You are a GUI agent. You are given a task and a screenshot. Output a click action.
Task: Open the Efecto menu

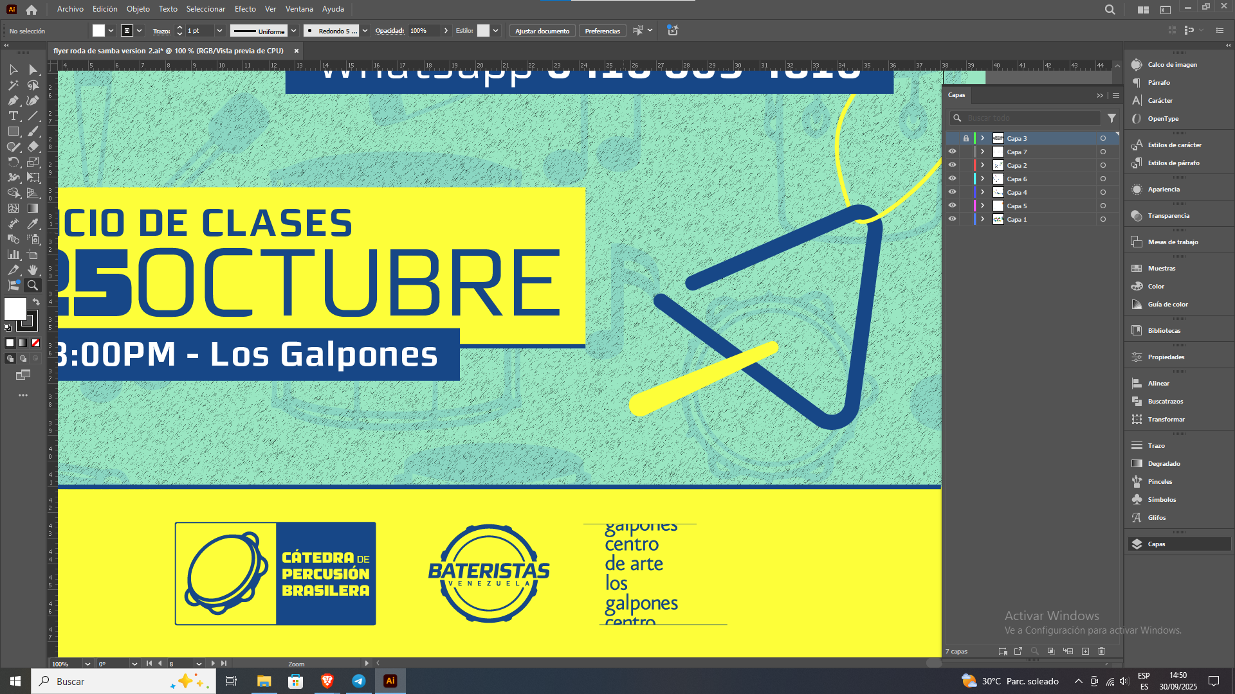[245, 9]
